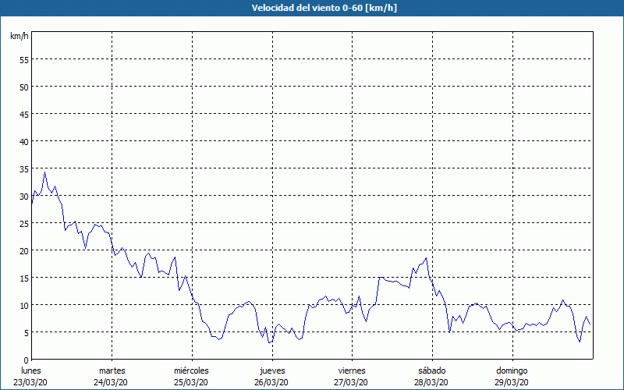Click the y-axis value 25
The width and height of the screenshot is (624, 390).
(24, 224)
